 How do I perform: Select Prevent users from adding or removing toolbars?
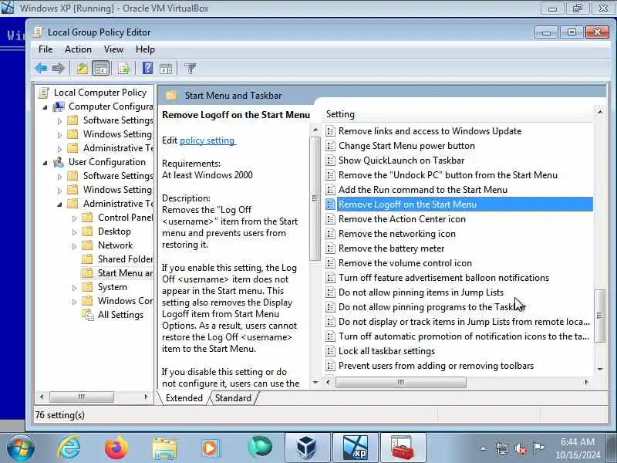coord(436,366)
